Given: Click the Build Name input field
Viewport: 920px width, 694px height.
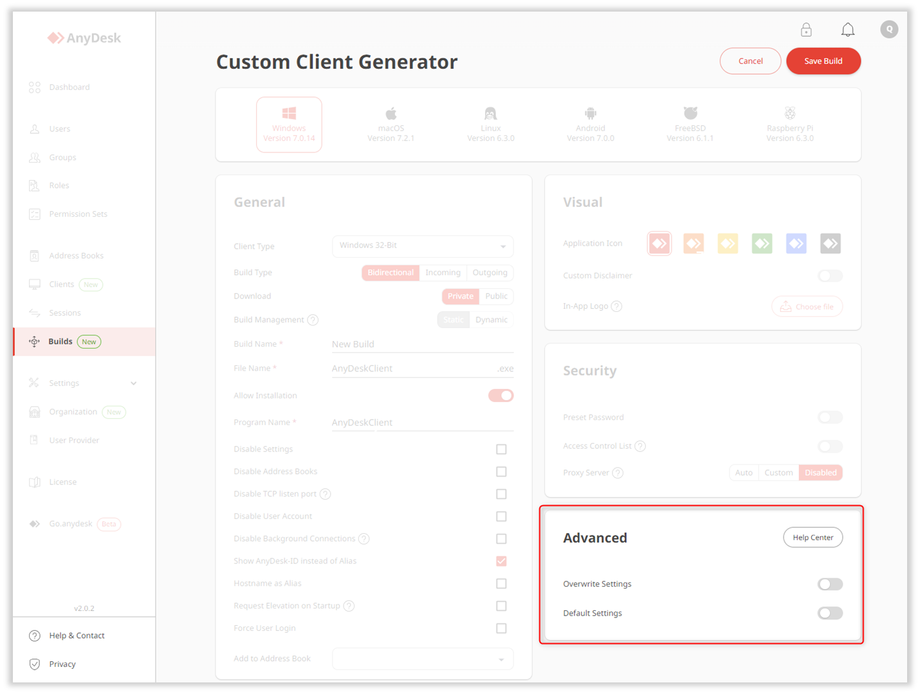Looking at the screenshot, I should 423,344.
